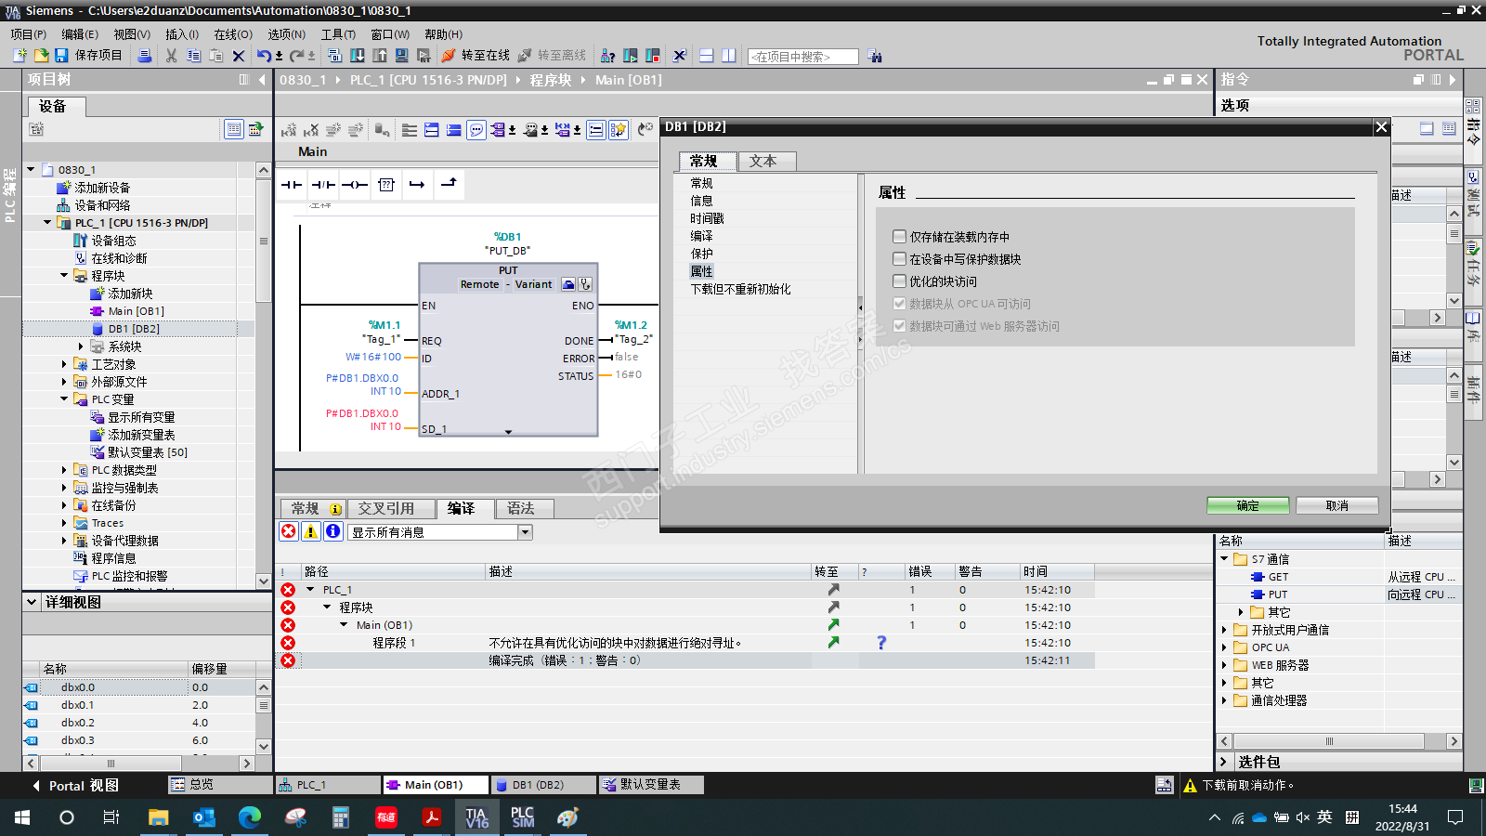The width and height of the screenshot is (1486, 836).
Task: Click the save project disk icon
Action: pyautogui.click(x=61, y=56)
